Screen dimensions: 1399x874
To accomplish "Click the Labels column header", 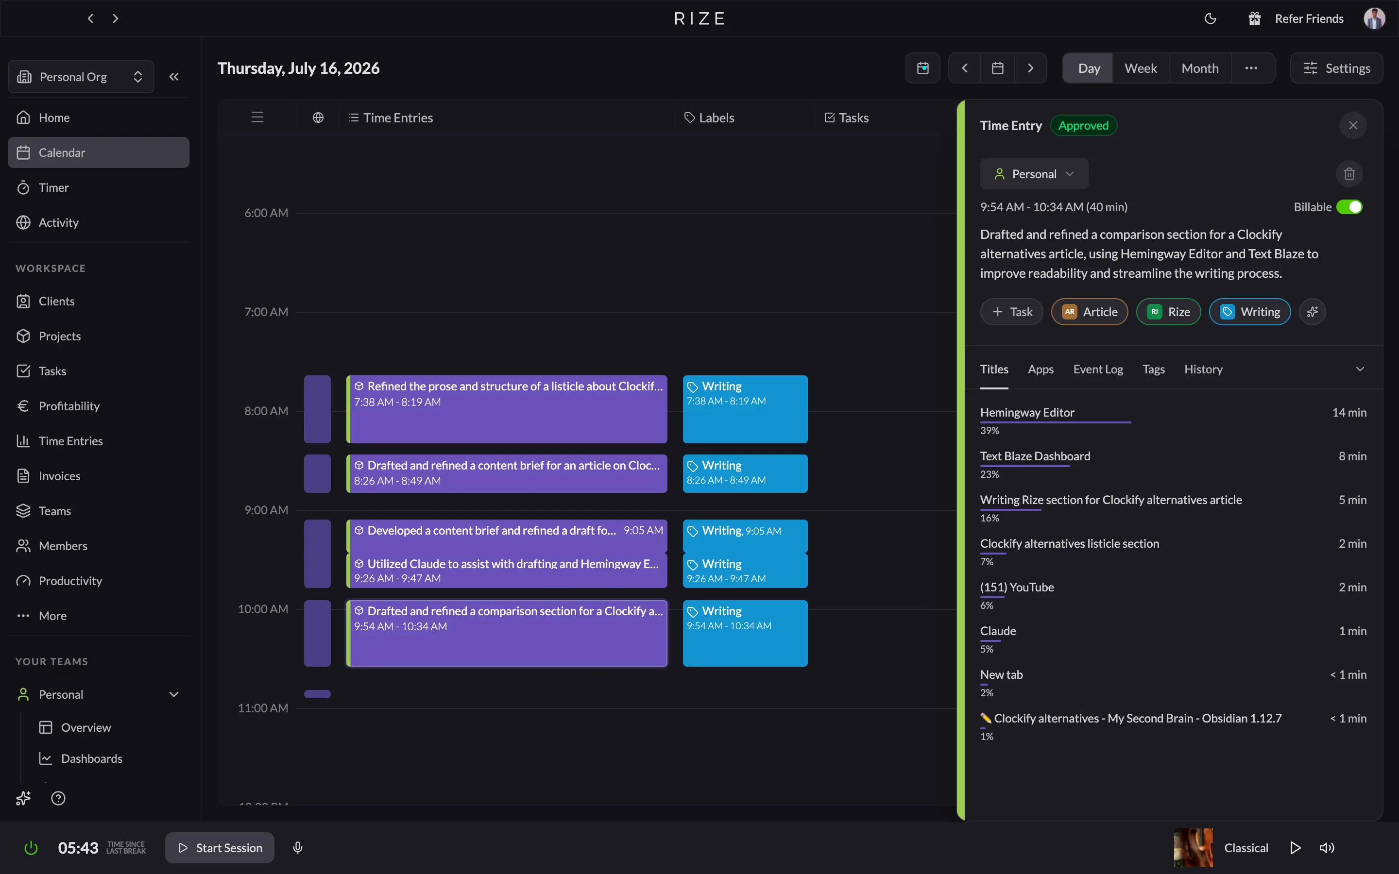I will pos(709,118).
